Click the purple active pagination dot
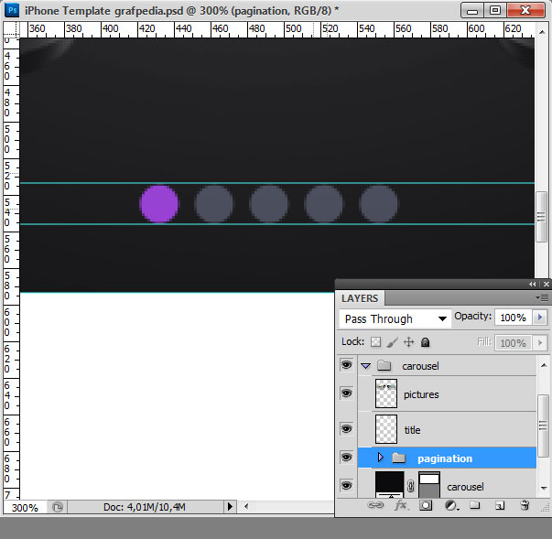552x539 pixels. click(159, 204)
